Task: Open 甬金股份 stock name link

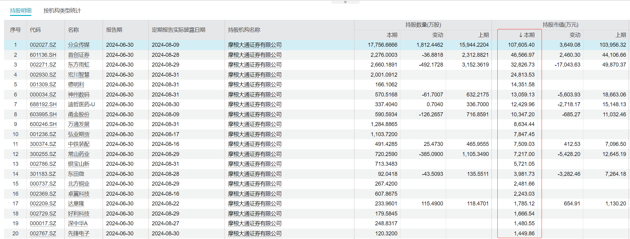Action: (x=79, y=114)
